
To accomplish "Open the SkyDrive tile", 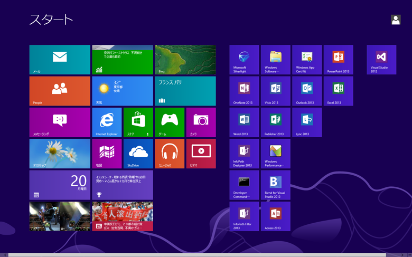I will click(x=138, y=154).
